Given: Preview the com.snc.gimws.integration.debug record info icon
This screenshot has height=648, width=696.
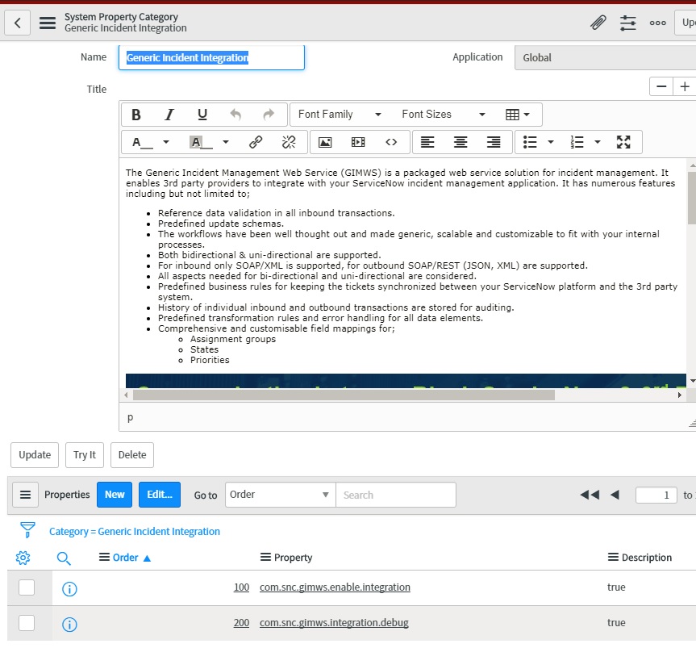Looking at the screenshot, I should pyautogui.click(x=69, y=625).
